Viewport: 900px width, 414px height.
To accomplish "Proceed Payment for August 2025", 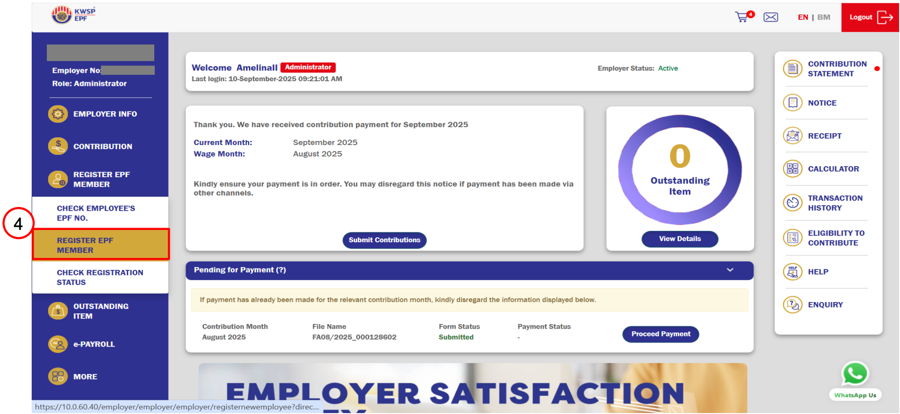I will [x=660, y=334].
